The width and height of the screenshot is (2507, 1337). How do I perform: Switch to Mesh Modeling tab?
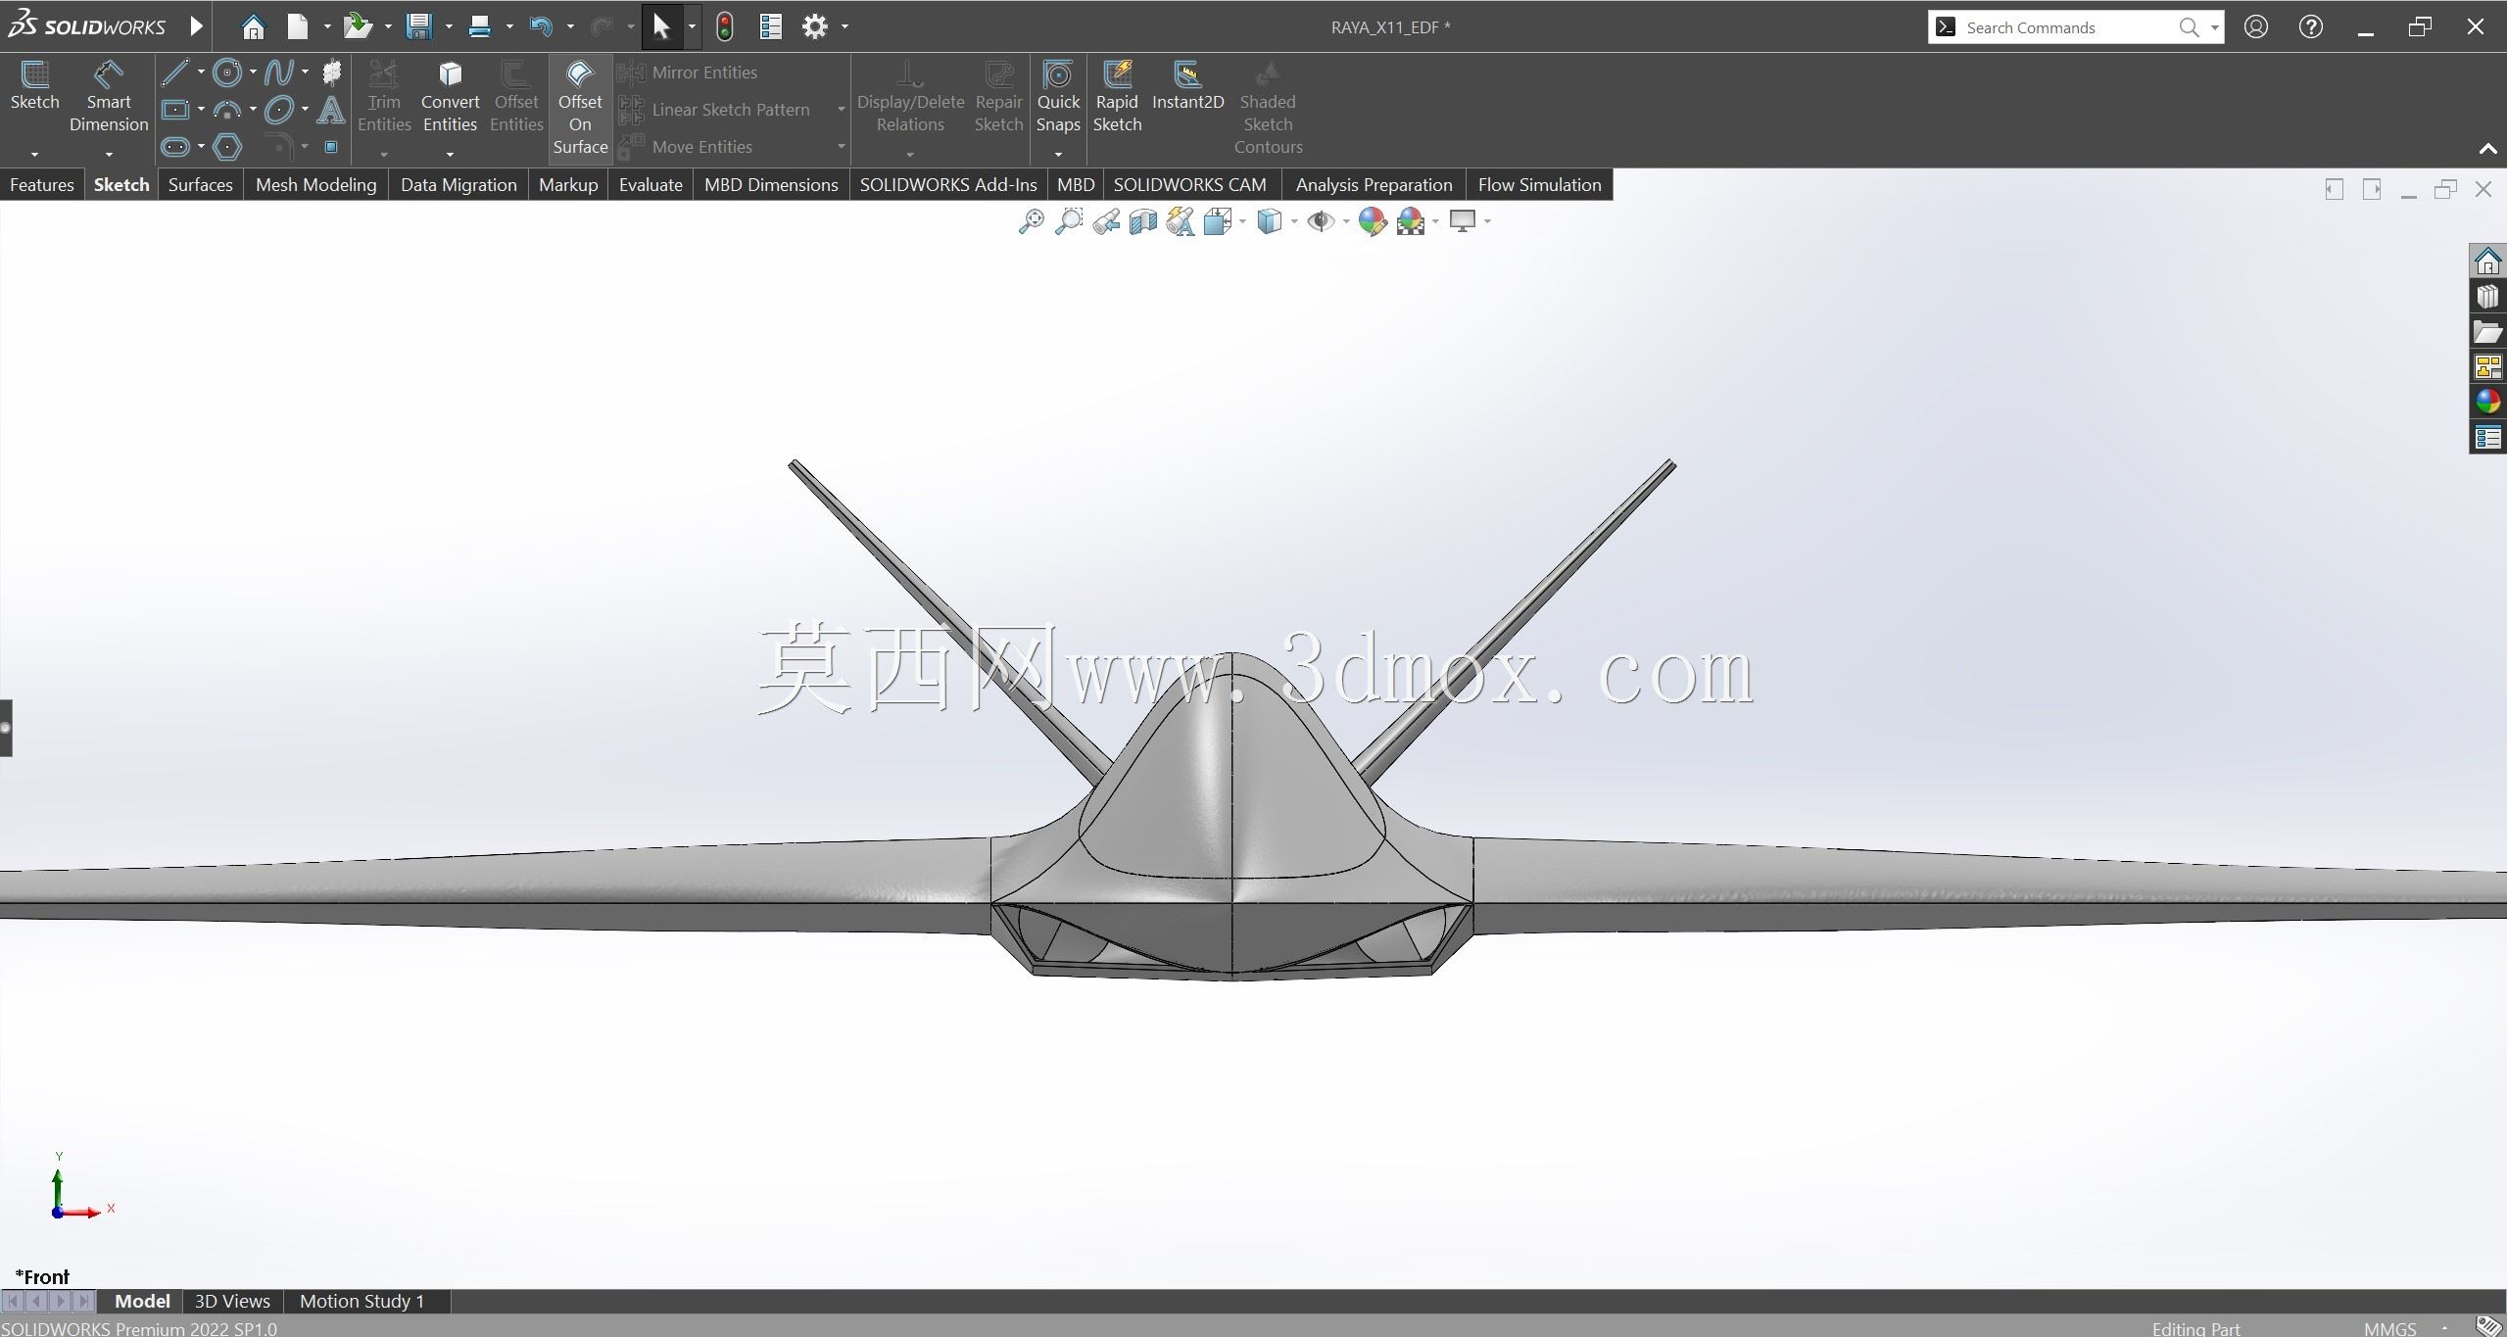(x=315, y=185)
